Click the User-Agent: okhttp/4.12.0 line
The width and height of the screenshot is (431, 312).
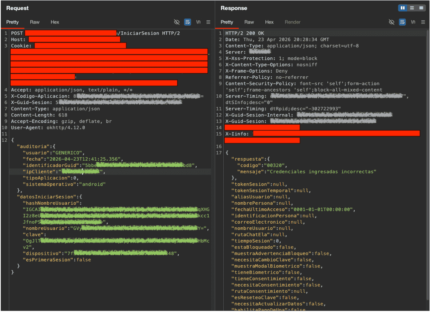point(48,128)
